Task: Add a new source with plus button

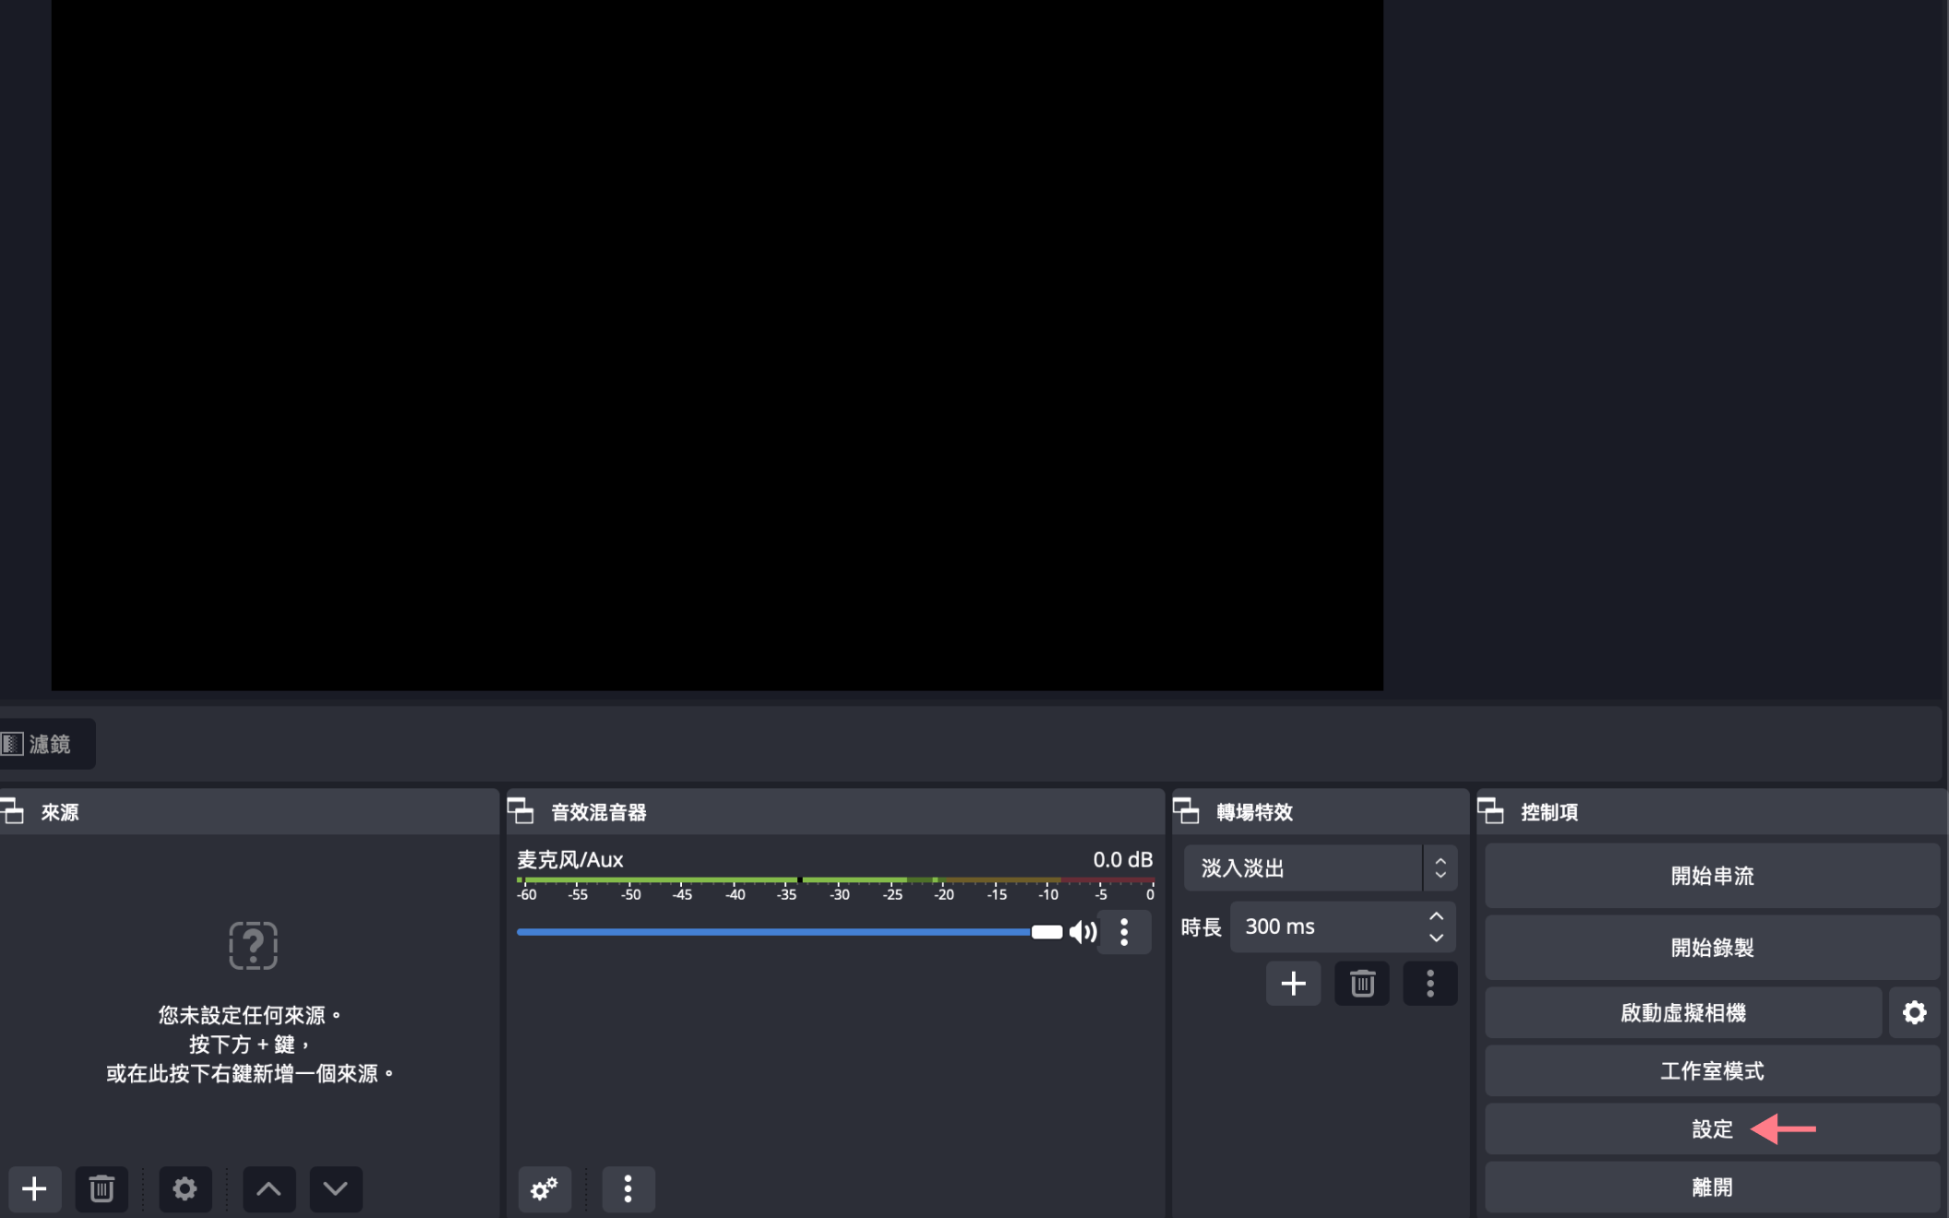Action: tap(34, 1188)
